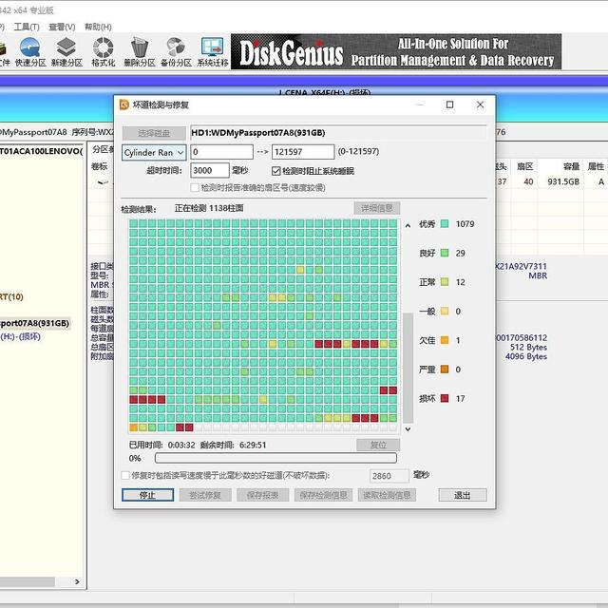Click the MBR text in the disk info panel
This screenshot has height=608, width=608.
[538, 275]
